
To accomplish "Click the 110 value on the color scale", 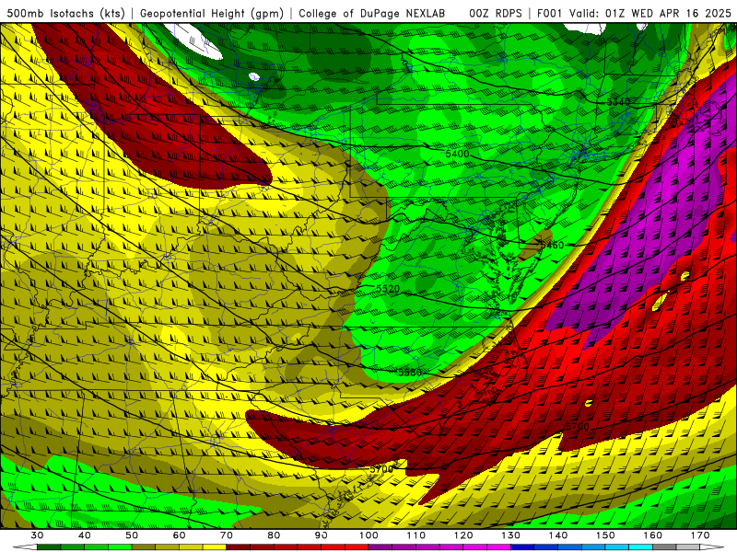I will (416, 535).
